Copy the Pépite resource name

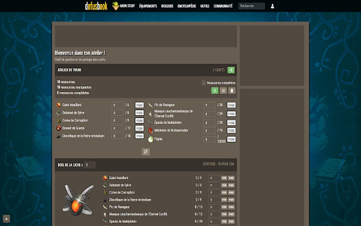click(x=231, y=139)
